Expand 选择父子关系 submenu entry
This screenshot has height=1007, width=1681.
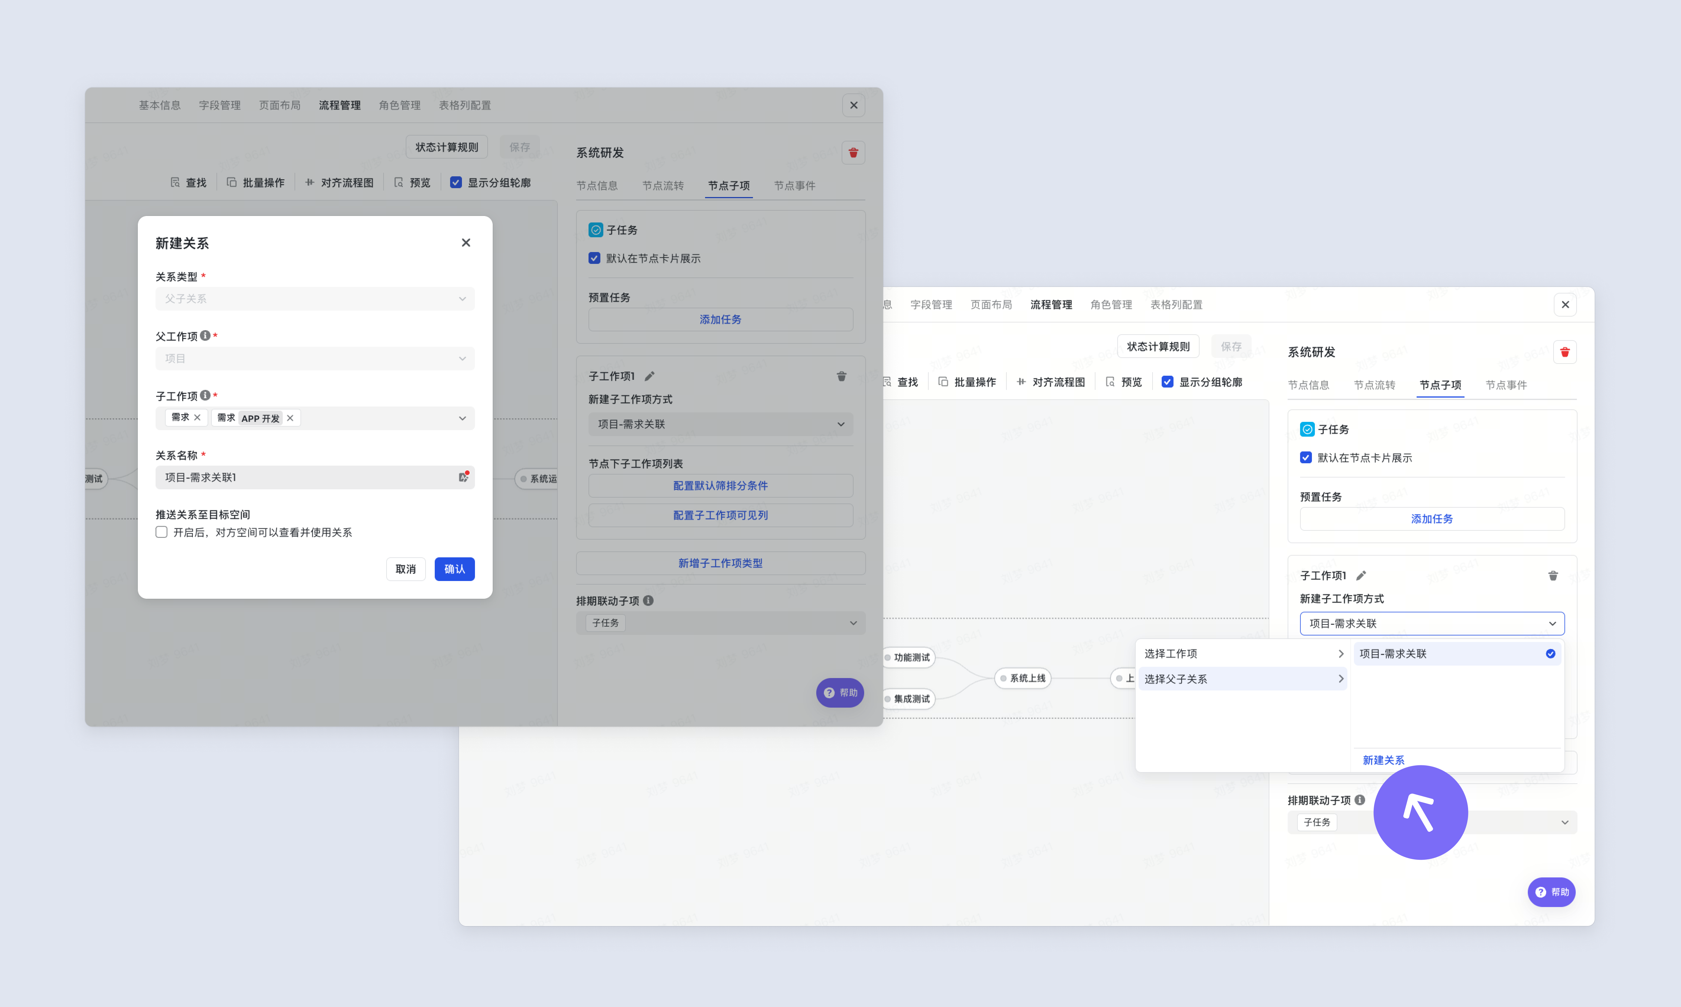pos(1243,679)
